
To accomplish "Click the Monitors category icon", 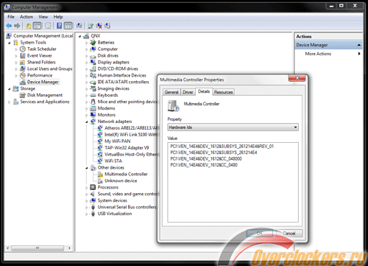I will point(93,115).
